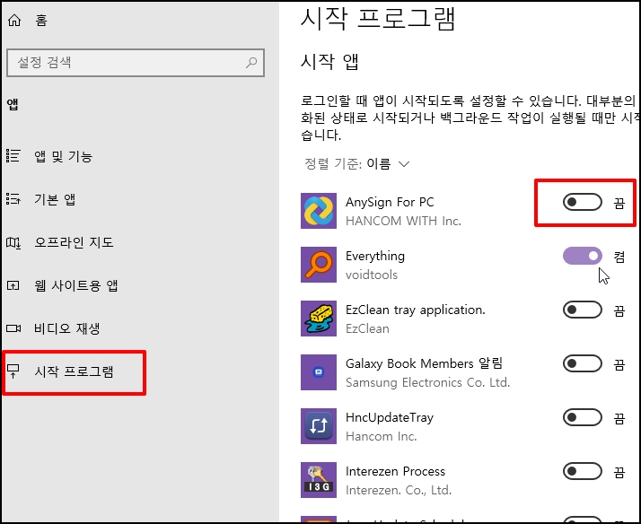Open 앱 및 기능 settings page
The image size is (641, 524).
coord(64,156)
